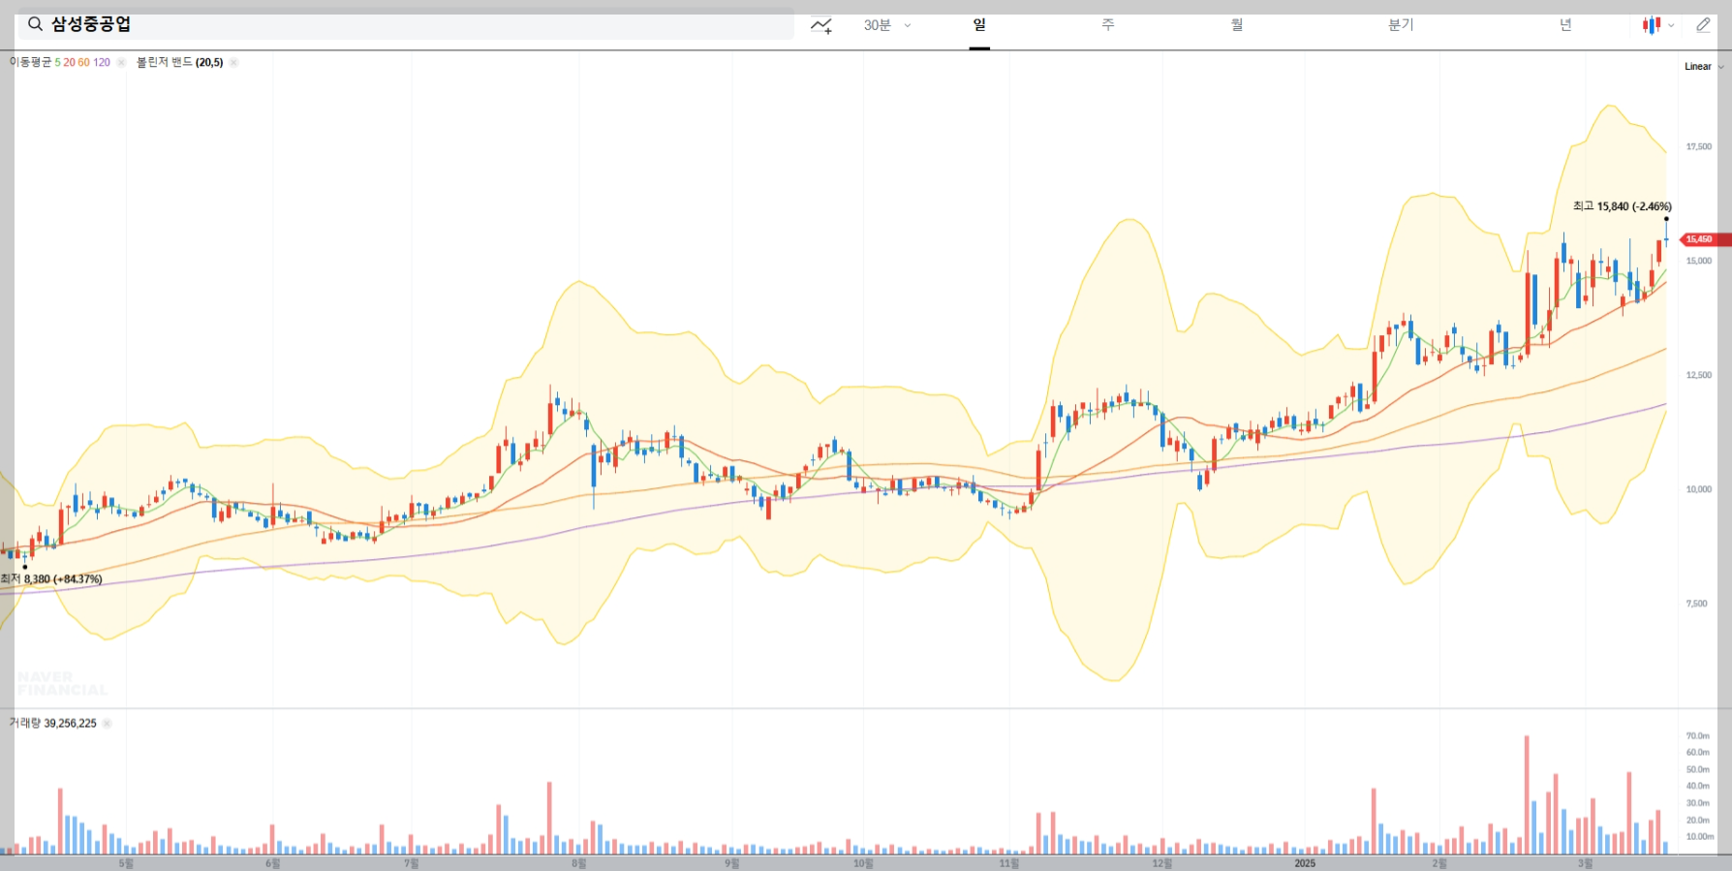Remove the 이동평균 indicator with its X
This screenshot has height=871, width=1732.
pos(121,62)
